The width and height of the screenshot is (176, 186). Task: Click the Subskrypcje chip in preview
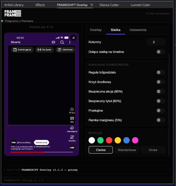tap(22, 49)
